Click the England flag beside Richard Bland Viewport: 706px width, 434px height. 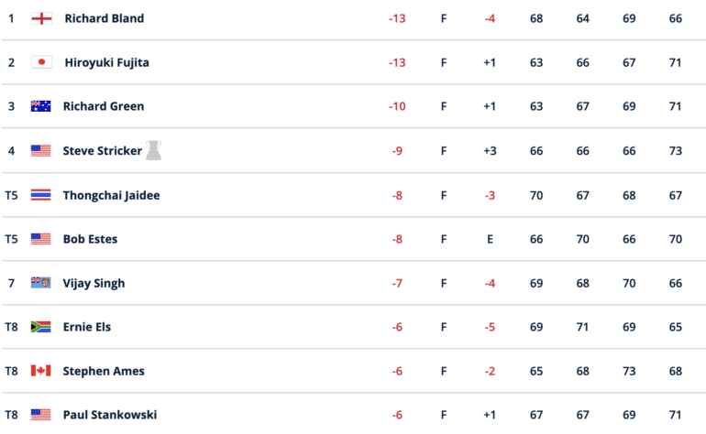click(x=41, y=18)
